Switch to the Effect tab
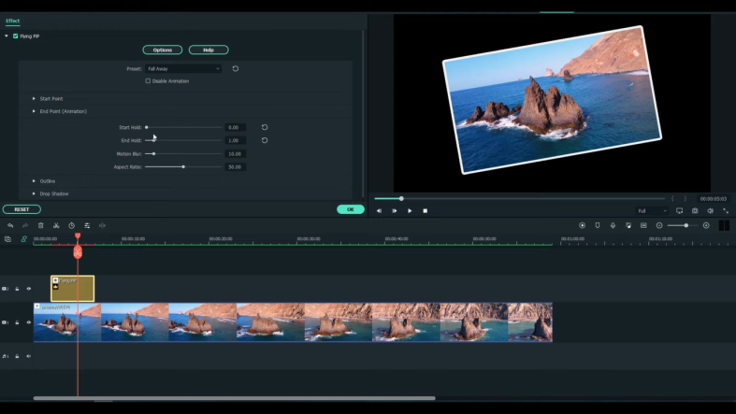 click(13, 21)
